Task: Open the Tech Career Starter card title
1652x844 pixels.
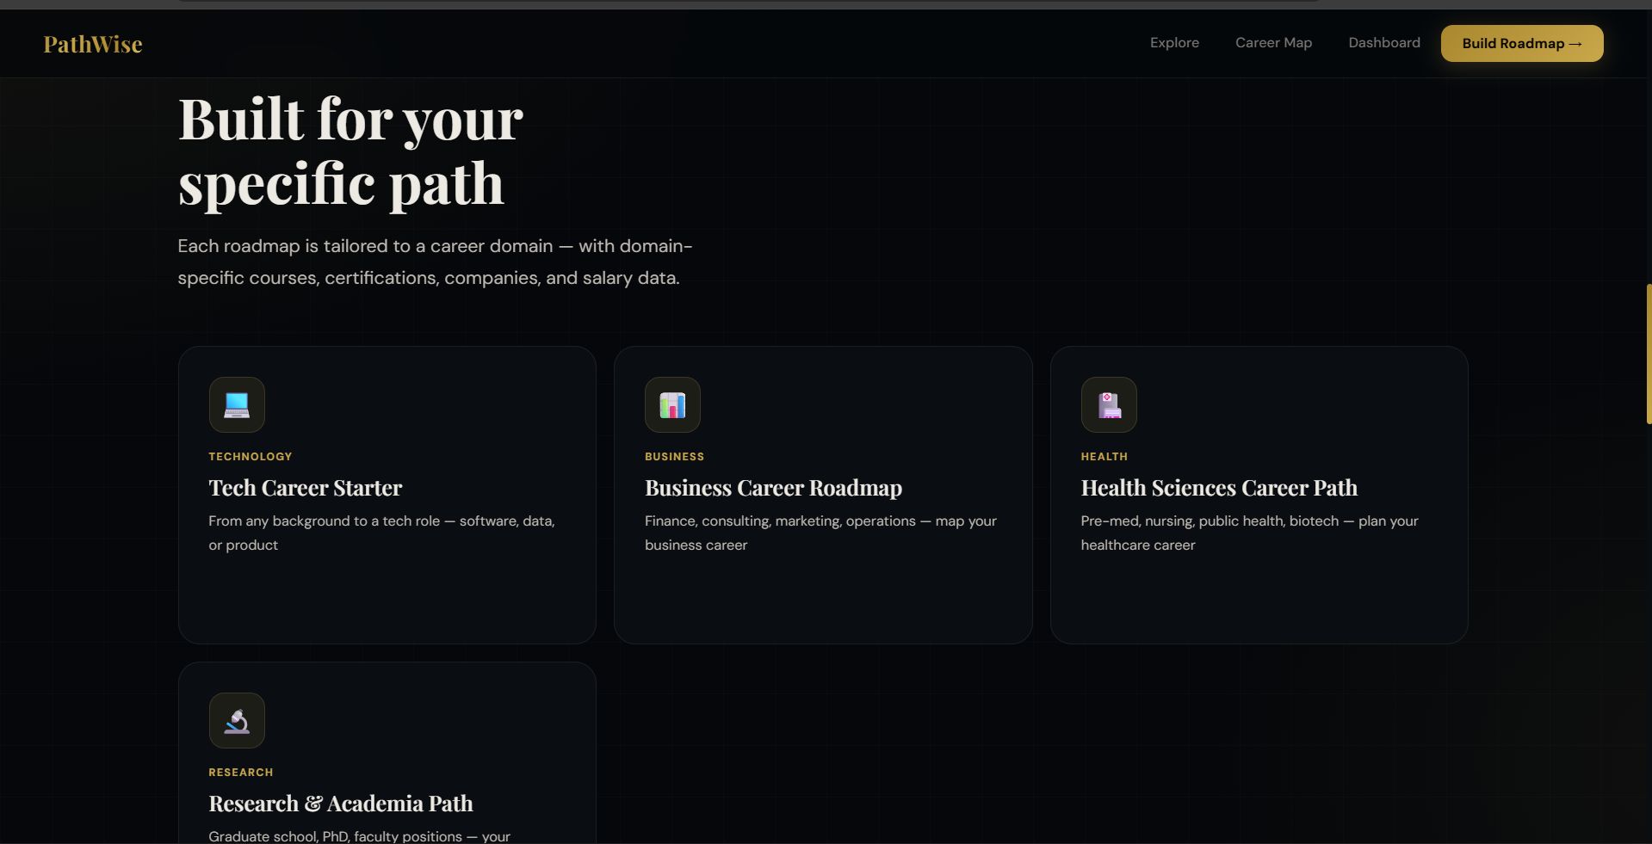Action: click(305, 488)
